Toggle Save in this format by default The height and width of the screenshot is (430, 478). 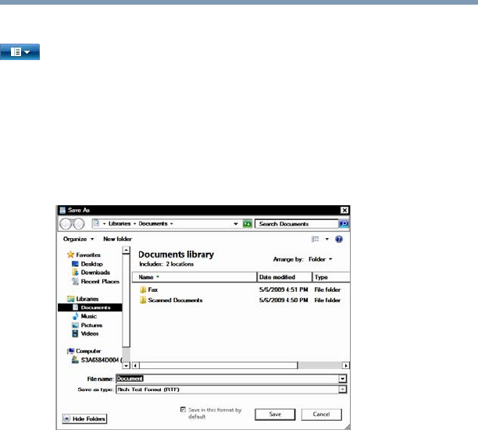(183, 407)
